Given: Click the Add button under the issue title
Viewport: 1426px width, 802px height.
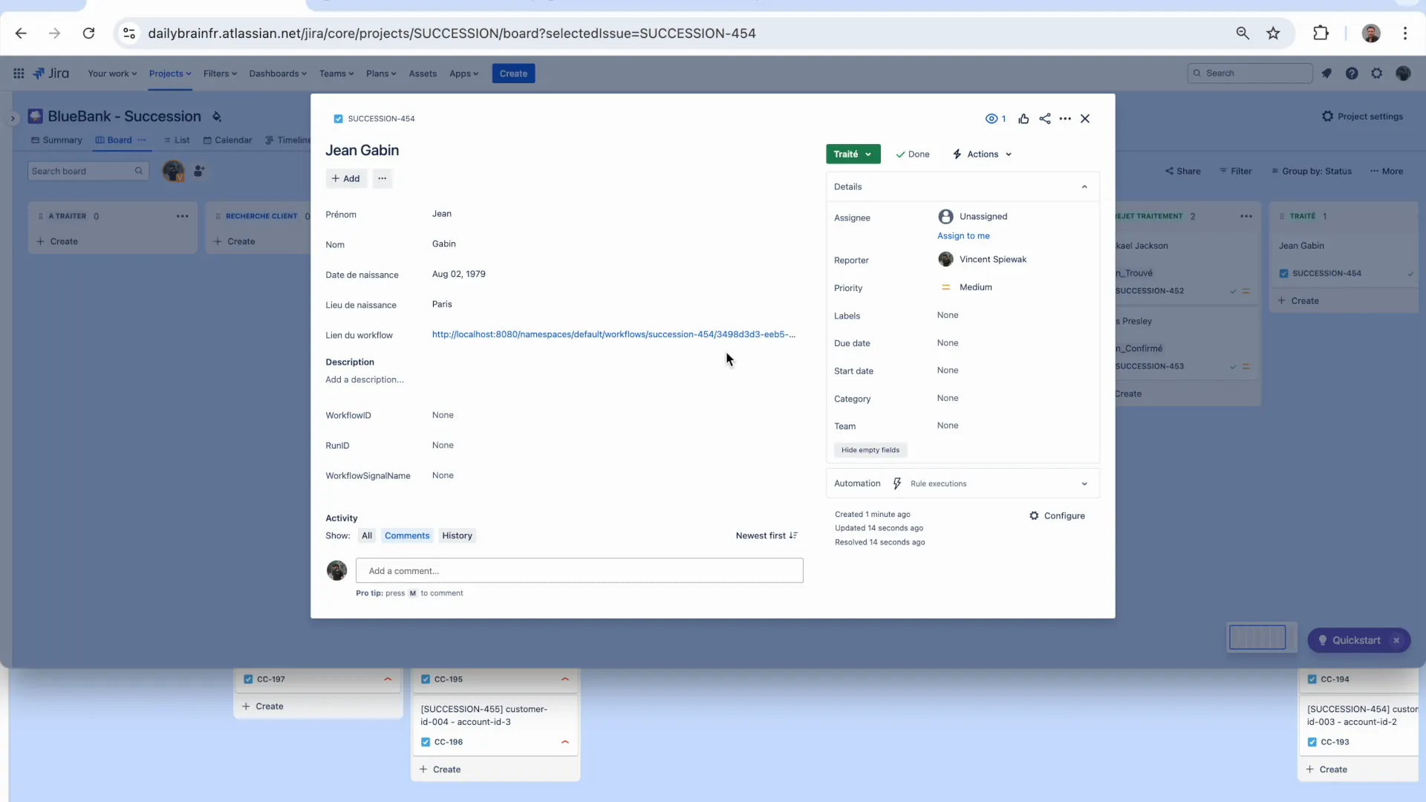Looking at the screenshot, I should pos(345,178).
